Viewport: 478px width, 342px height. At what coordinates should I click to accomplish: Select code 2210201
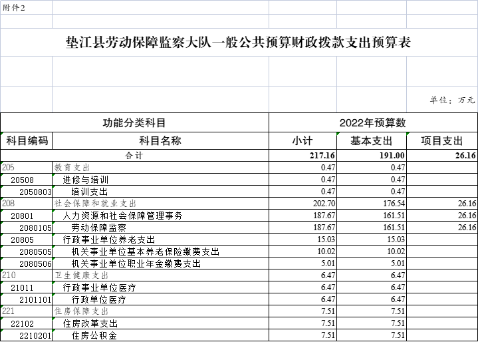[27, 335]
